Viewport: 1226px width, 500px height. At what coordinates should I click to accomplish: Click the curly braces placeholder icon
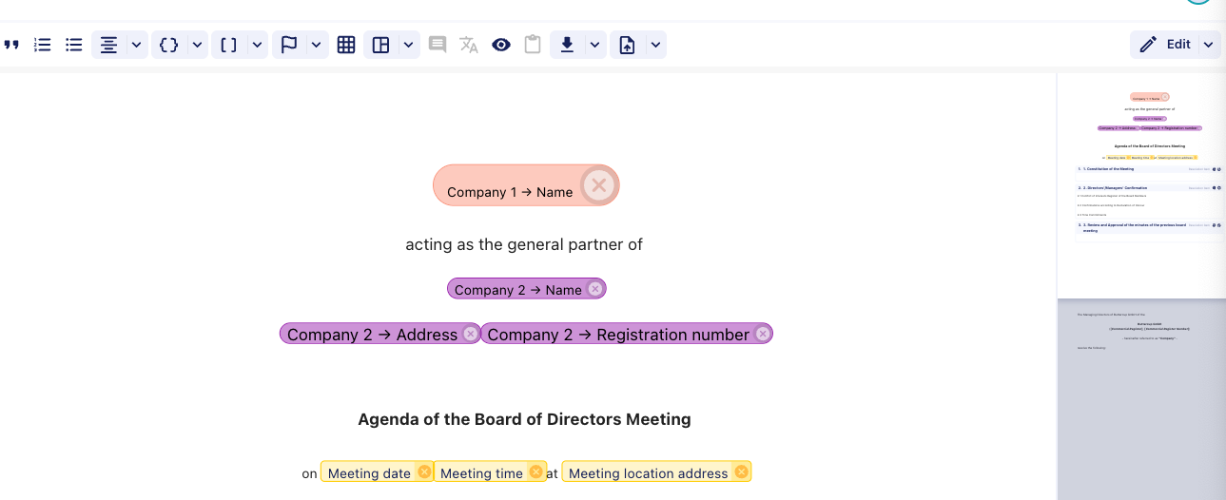pos(169,45)
